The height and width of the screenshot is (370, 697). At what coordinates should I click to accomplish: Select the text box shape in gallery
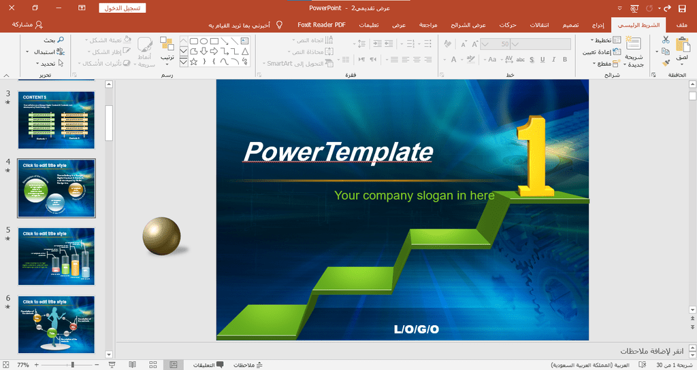245,41
